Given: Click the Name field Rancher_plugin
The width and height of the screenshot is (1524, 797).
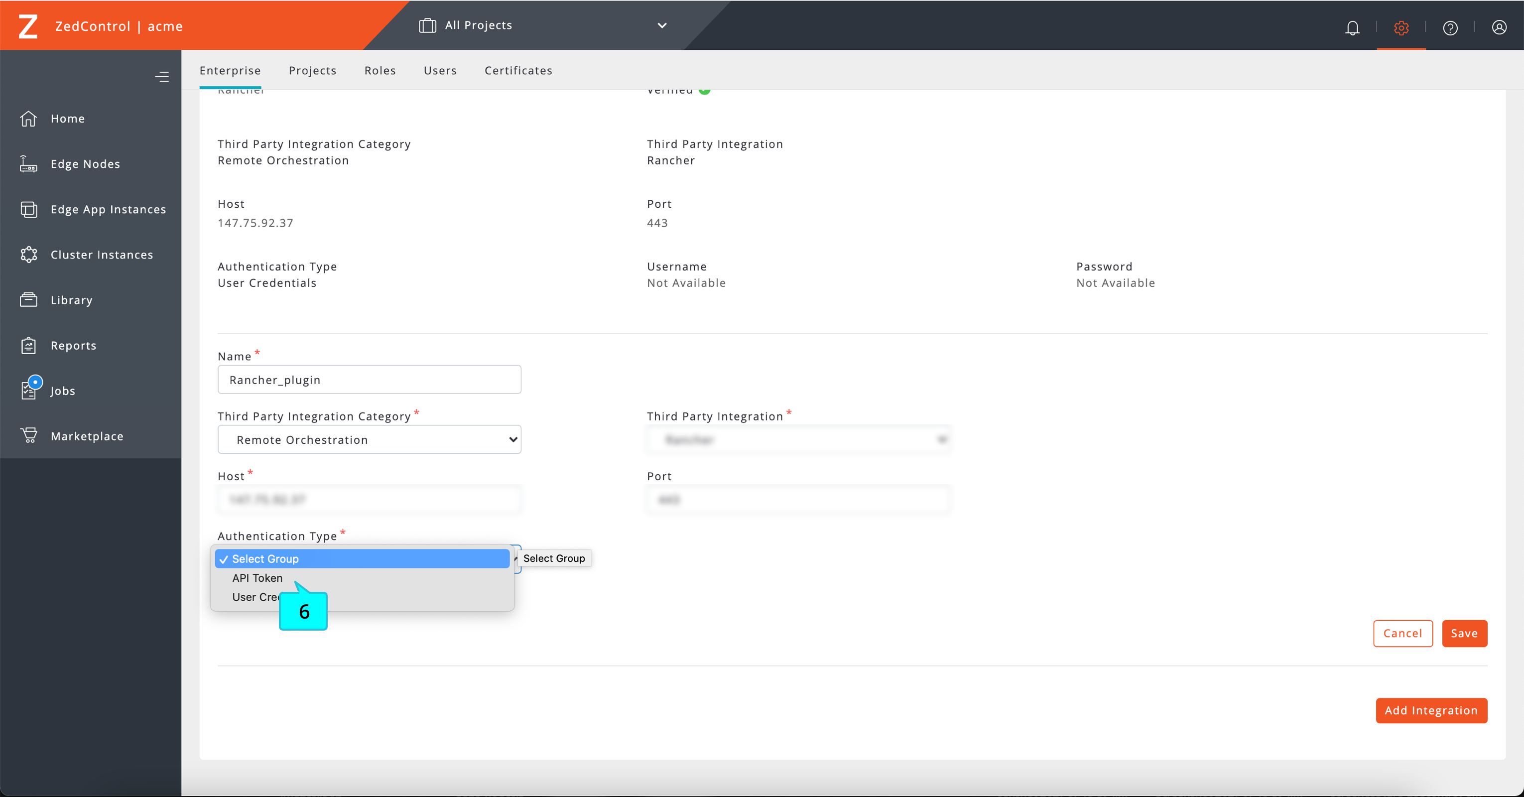Looking at the screenshot, I should (369, 379).
